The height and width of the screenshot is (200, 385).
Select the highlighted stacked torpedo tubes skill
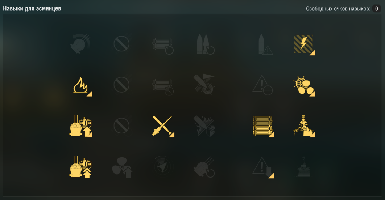click(x=263, y=126)
